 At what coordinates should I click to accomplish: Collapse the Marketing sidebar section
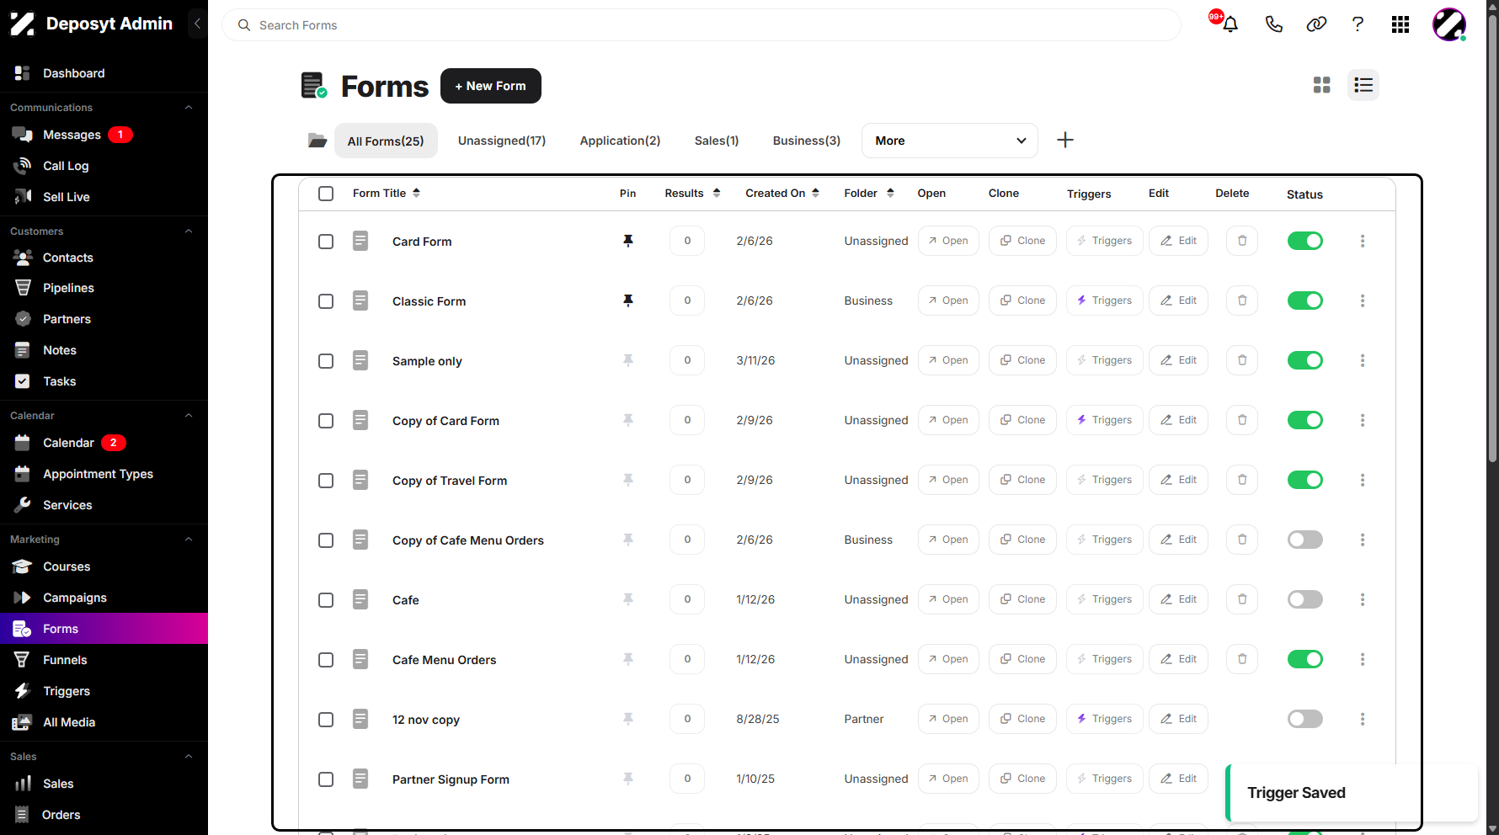click(189, 540)
